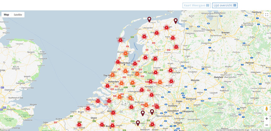This screenshot has width=271, height=131.
Task: Open the cluster marker near Groningen
Action: point(167,28)
